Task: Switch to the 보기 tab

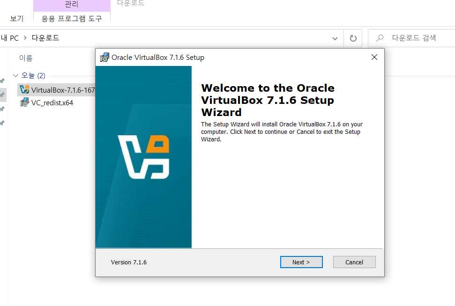Action: point(16,19)
